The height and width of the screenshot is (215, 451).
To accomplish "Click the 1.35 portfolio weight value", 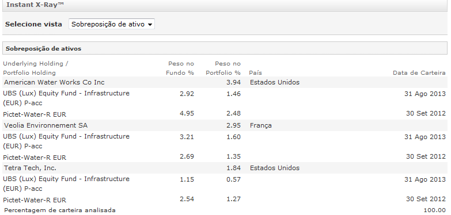I will click(233, 156).
